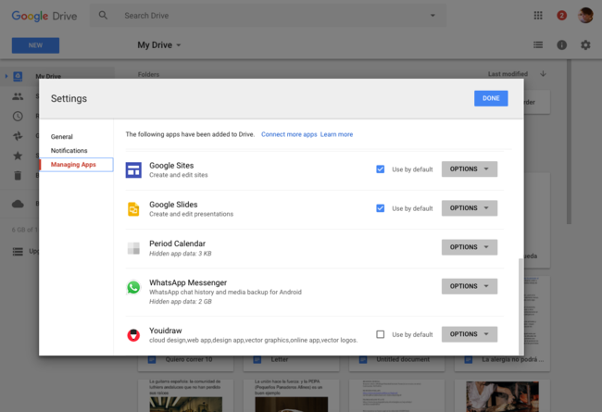Open the Backups cloud icon

click(18, 204)
